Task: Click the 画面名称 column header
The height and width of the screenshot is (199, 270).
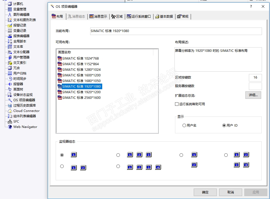Action: [105, 52]
